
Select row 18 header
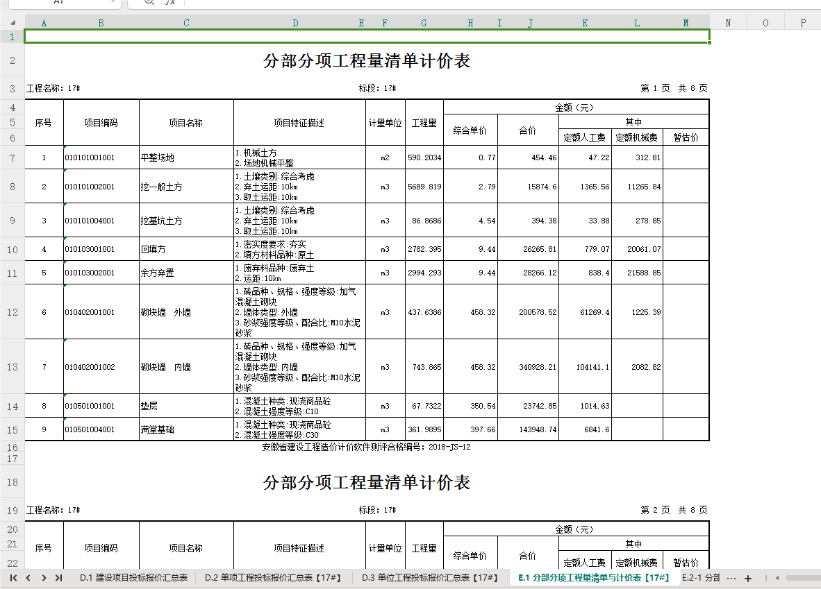[12, 482]
